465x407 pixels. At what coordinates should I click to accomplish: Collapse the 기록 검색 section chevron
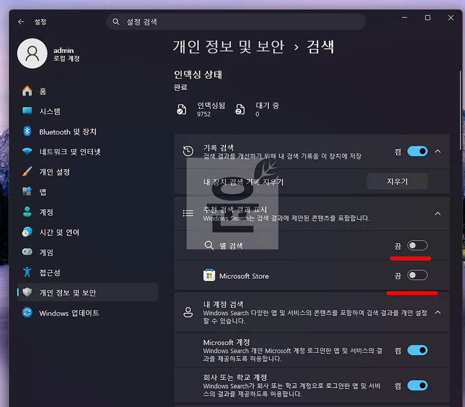437,152
